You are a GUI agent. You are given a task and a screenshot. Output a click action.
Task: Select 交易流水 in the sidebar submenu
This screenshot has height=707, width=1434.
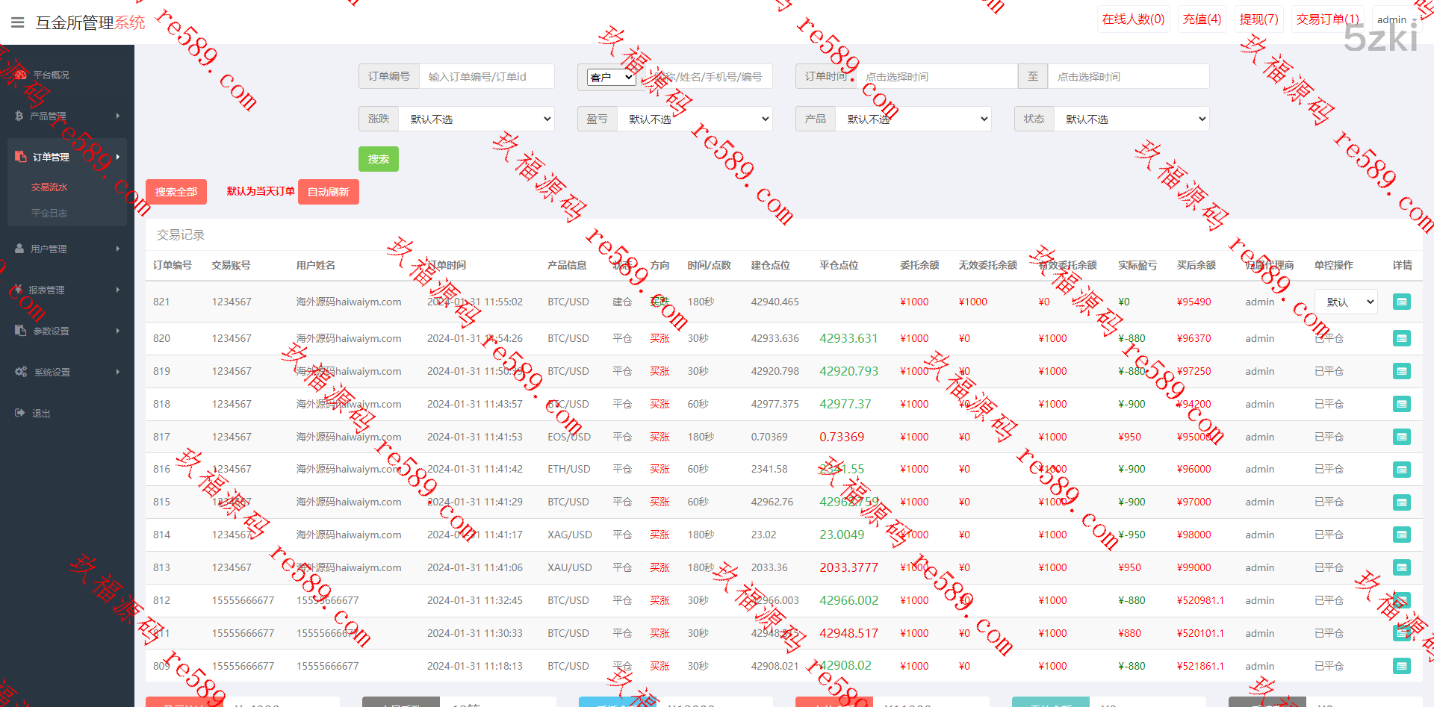pos(49,187)
